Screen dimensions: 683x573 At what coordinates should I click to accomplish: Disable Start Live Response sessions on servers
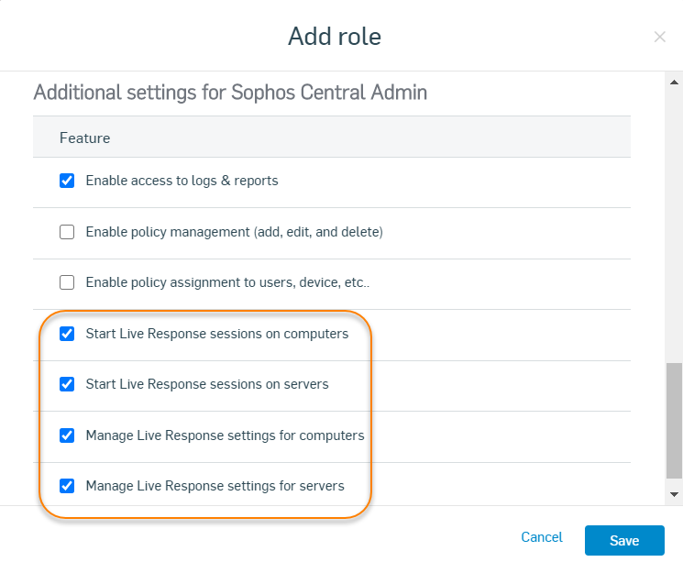click(67, 384)
